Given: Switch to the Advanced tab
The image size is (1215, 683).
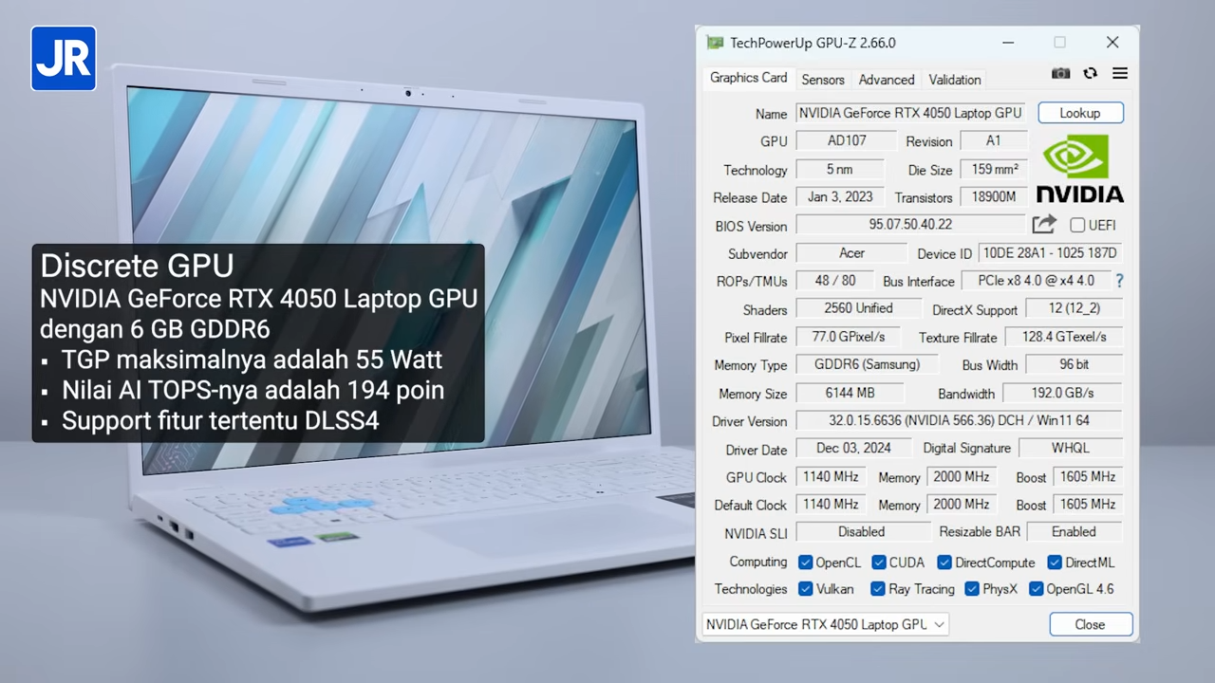Looking at the screenshot, I should click(x=886, y=80).
